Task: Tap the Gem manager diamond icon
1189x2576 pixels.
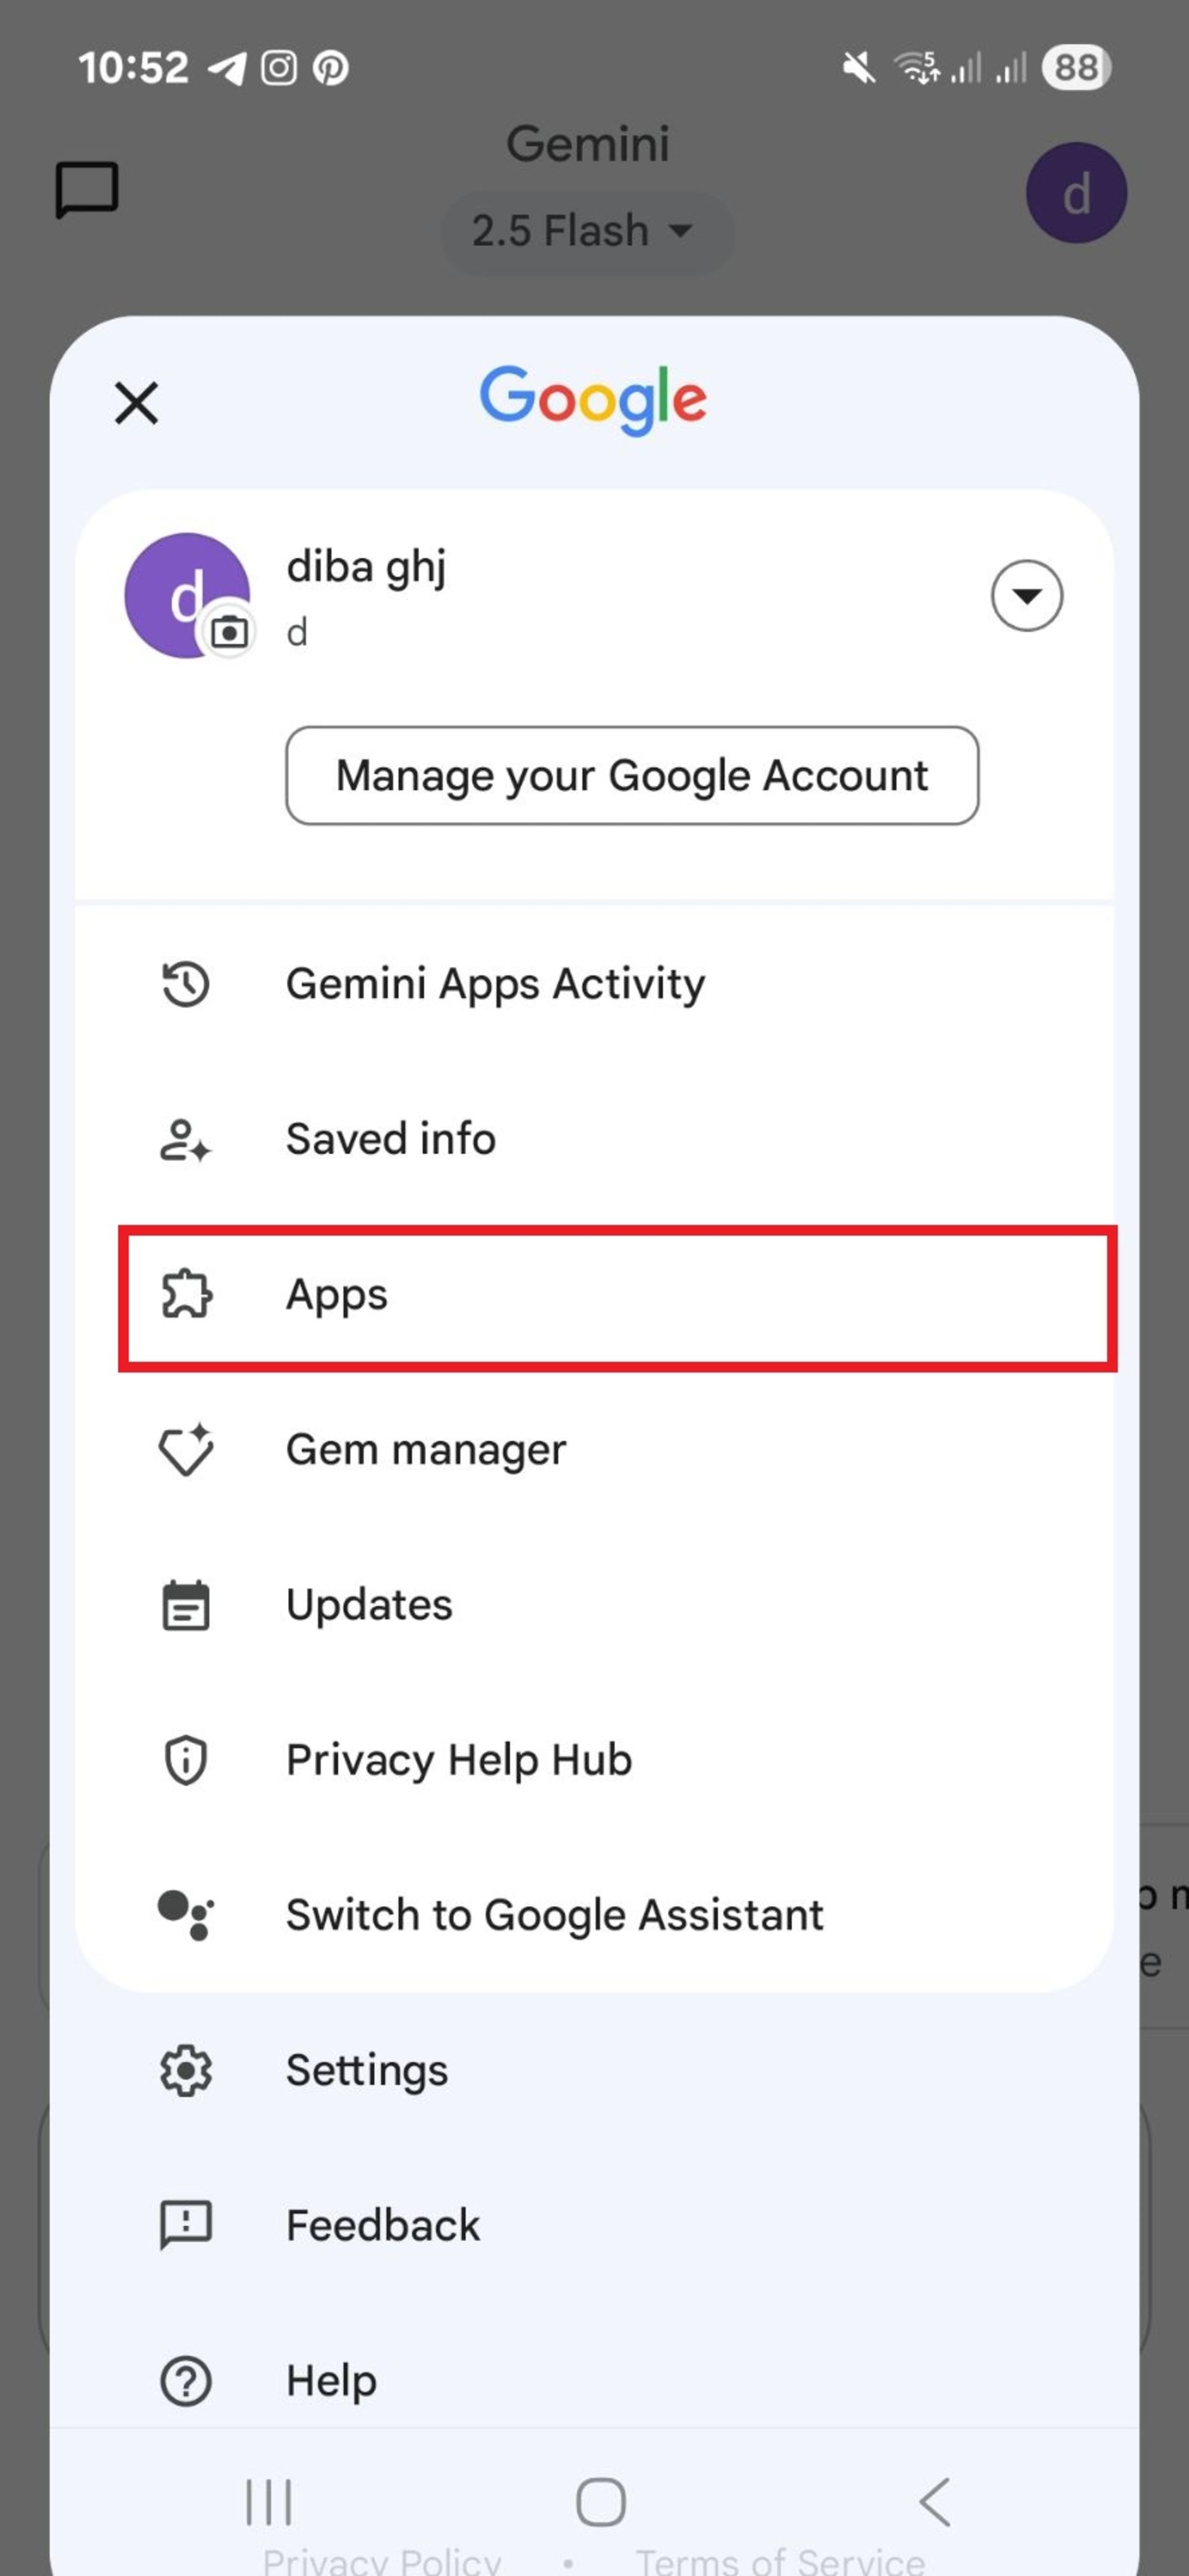Action: [x=186, y=1449]
